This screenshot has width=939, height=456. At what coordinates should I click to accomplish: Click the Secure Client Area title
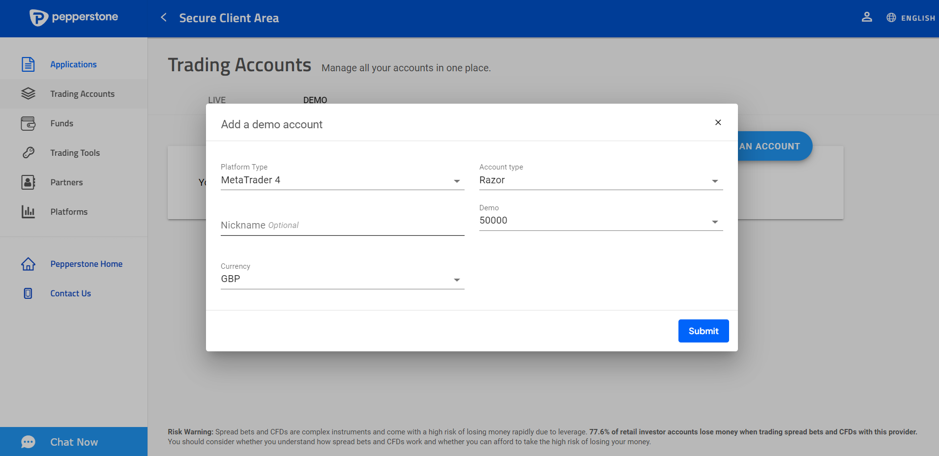[x=229, y=18]
